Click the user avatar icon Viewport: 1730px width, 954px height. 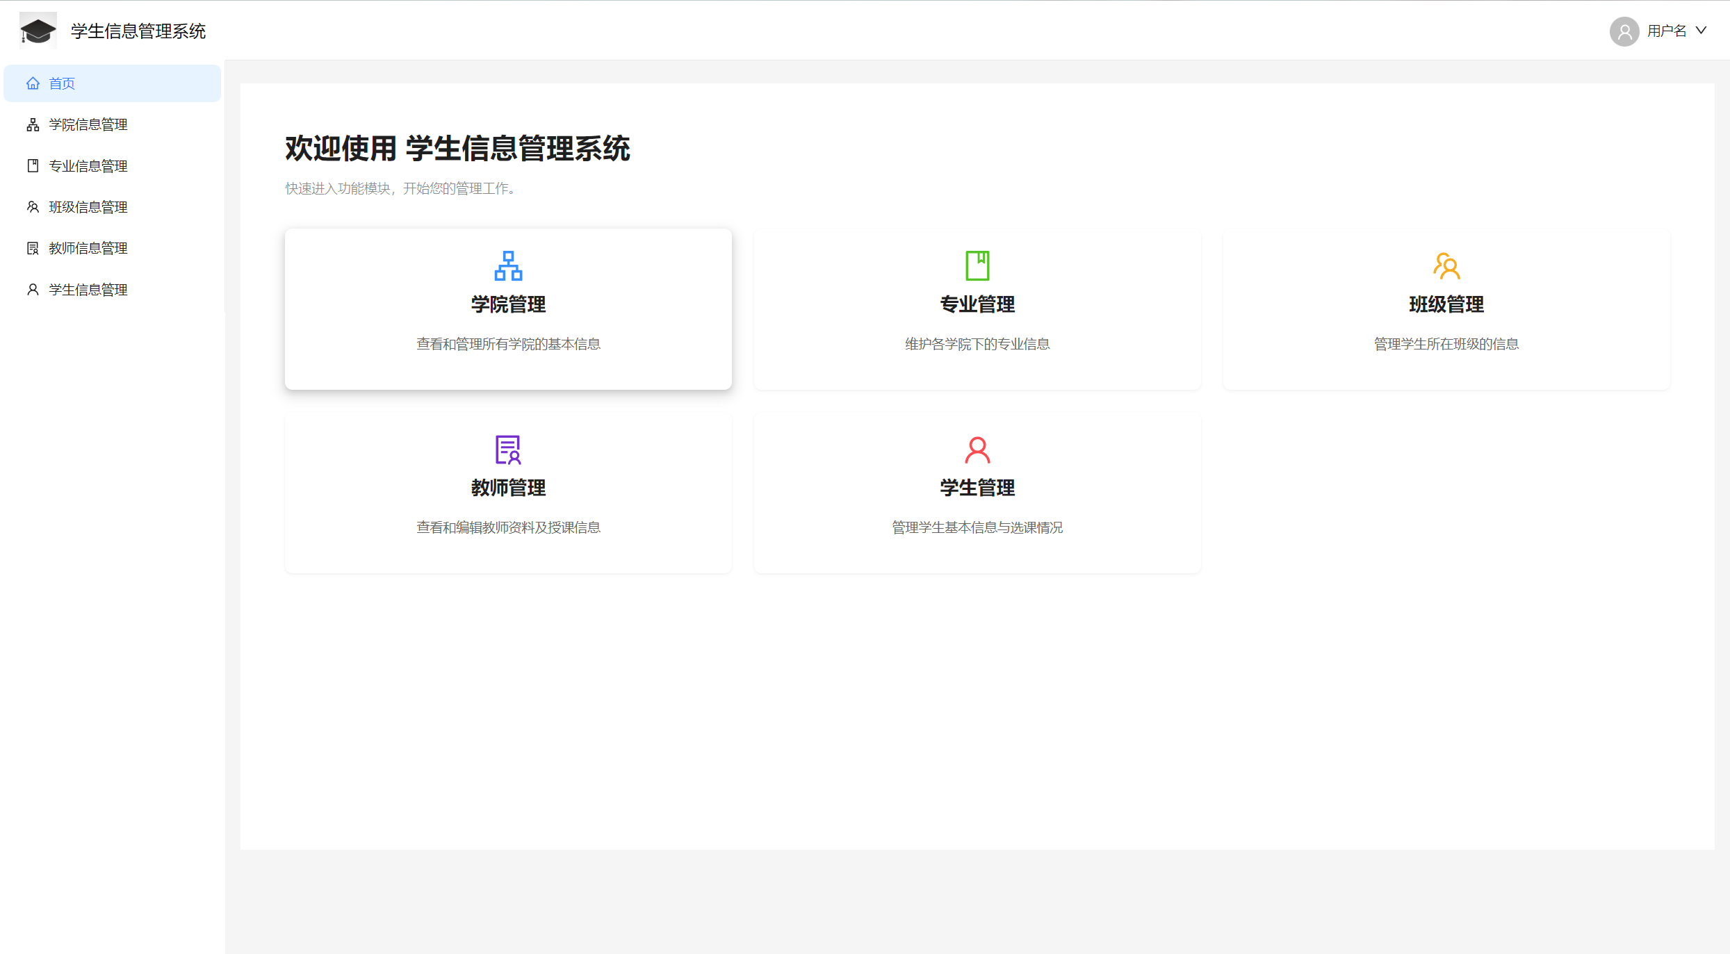(x=1624, y=31)
